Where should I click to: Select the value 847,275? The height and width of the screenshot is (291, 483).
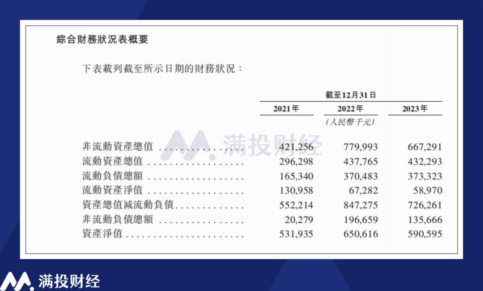click(x=360, y=205)
